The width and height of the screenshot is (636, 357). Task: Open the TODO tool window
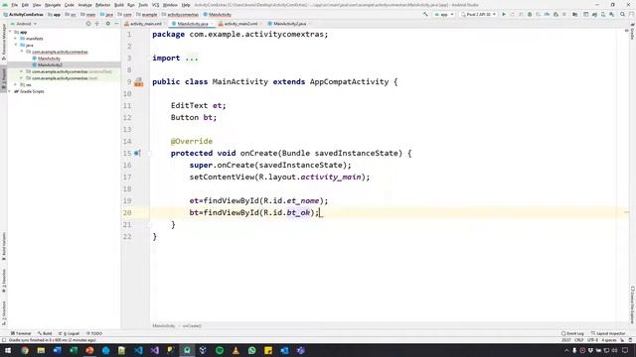[x=94, y=333]
